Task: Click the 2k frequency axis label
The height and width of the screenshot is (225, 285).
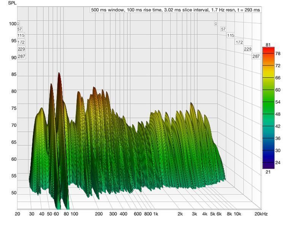Action: tap(180, 214)
